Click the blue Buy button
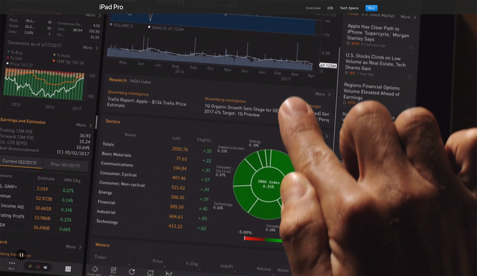 371,8
